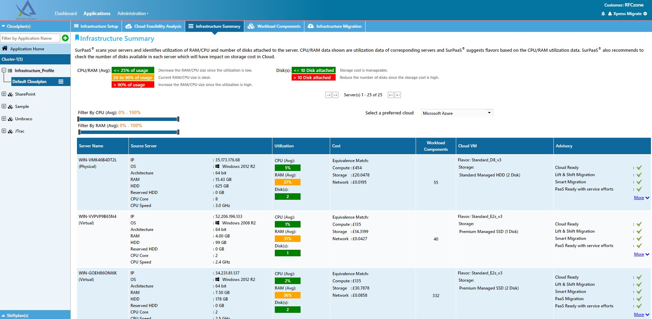
Task: Click workload components count 332
Action: point(436,296)
